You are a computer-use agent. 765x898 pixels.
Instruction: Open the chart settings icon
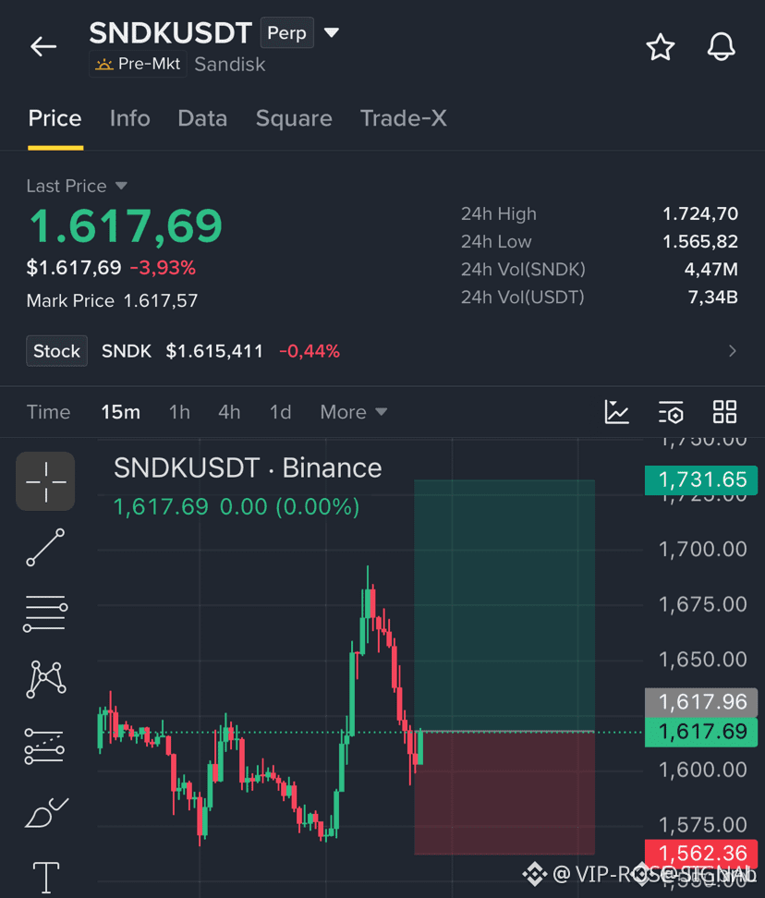pos(671,412)
